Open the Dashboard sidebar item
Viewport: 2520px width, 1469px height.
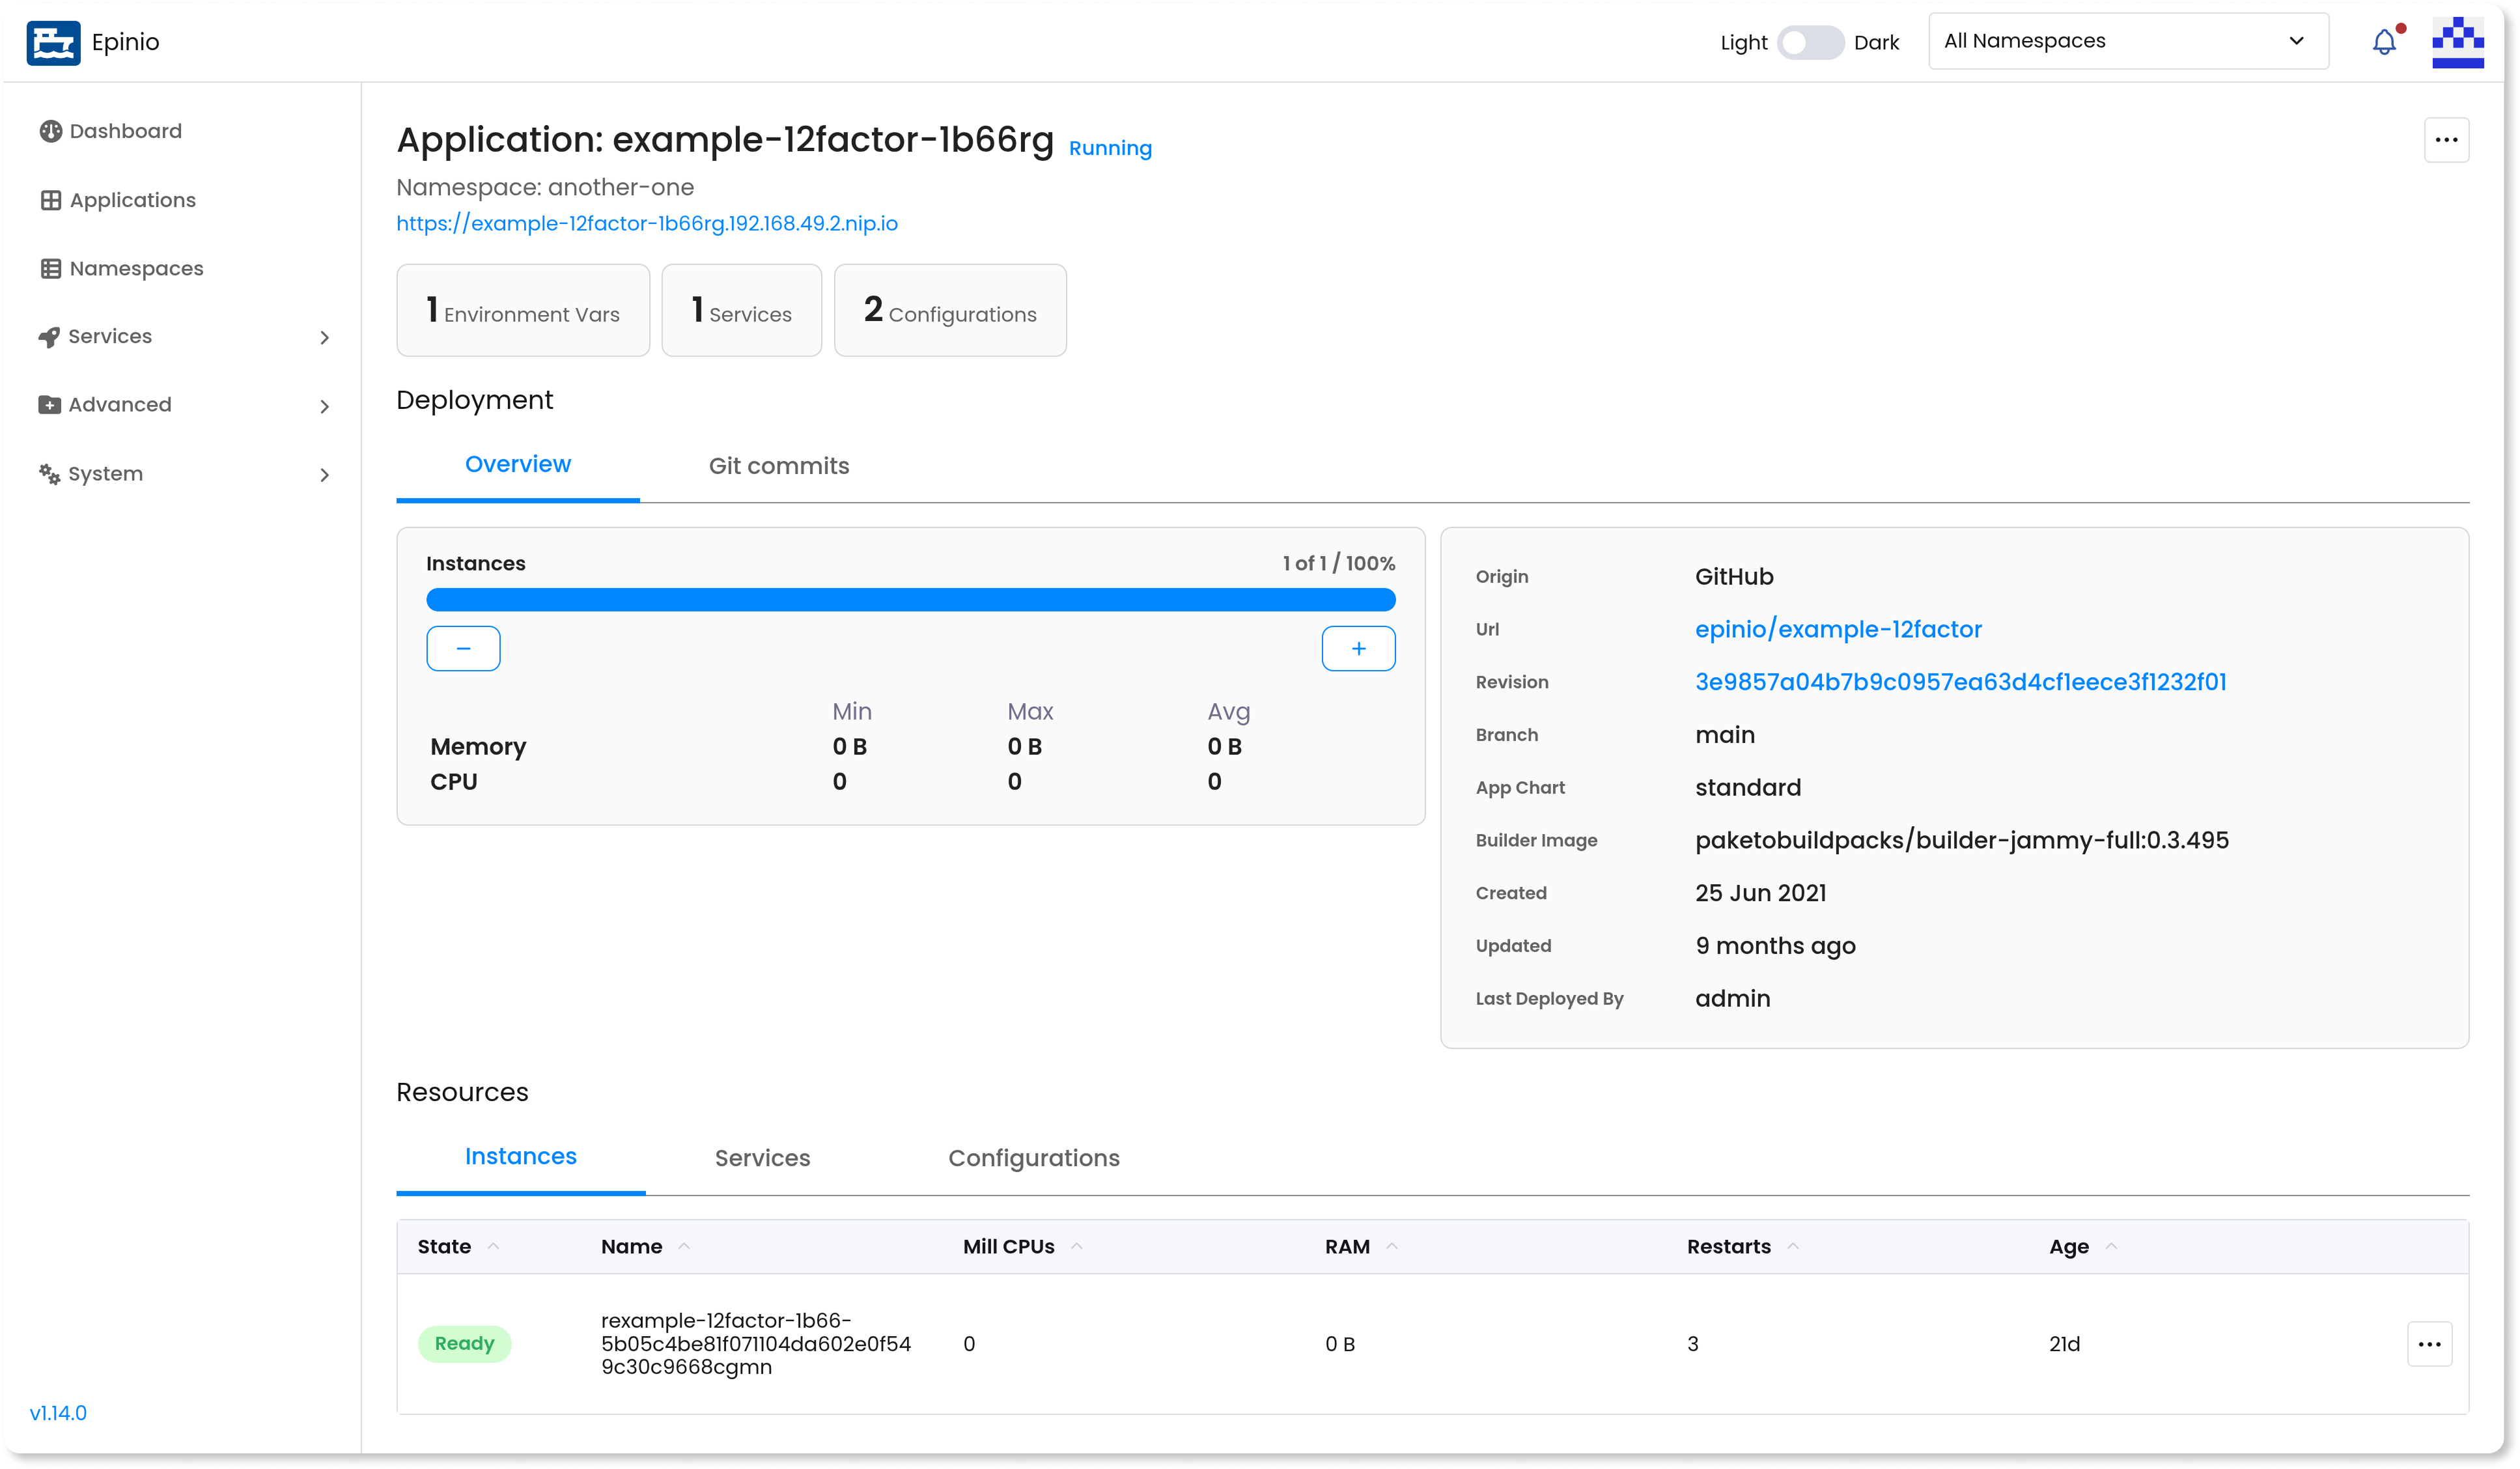click(110, 131)
